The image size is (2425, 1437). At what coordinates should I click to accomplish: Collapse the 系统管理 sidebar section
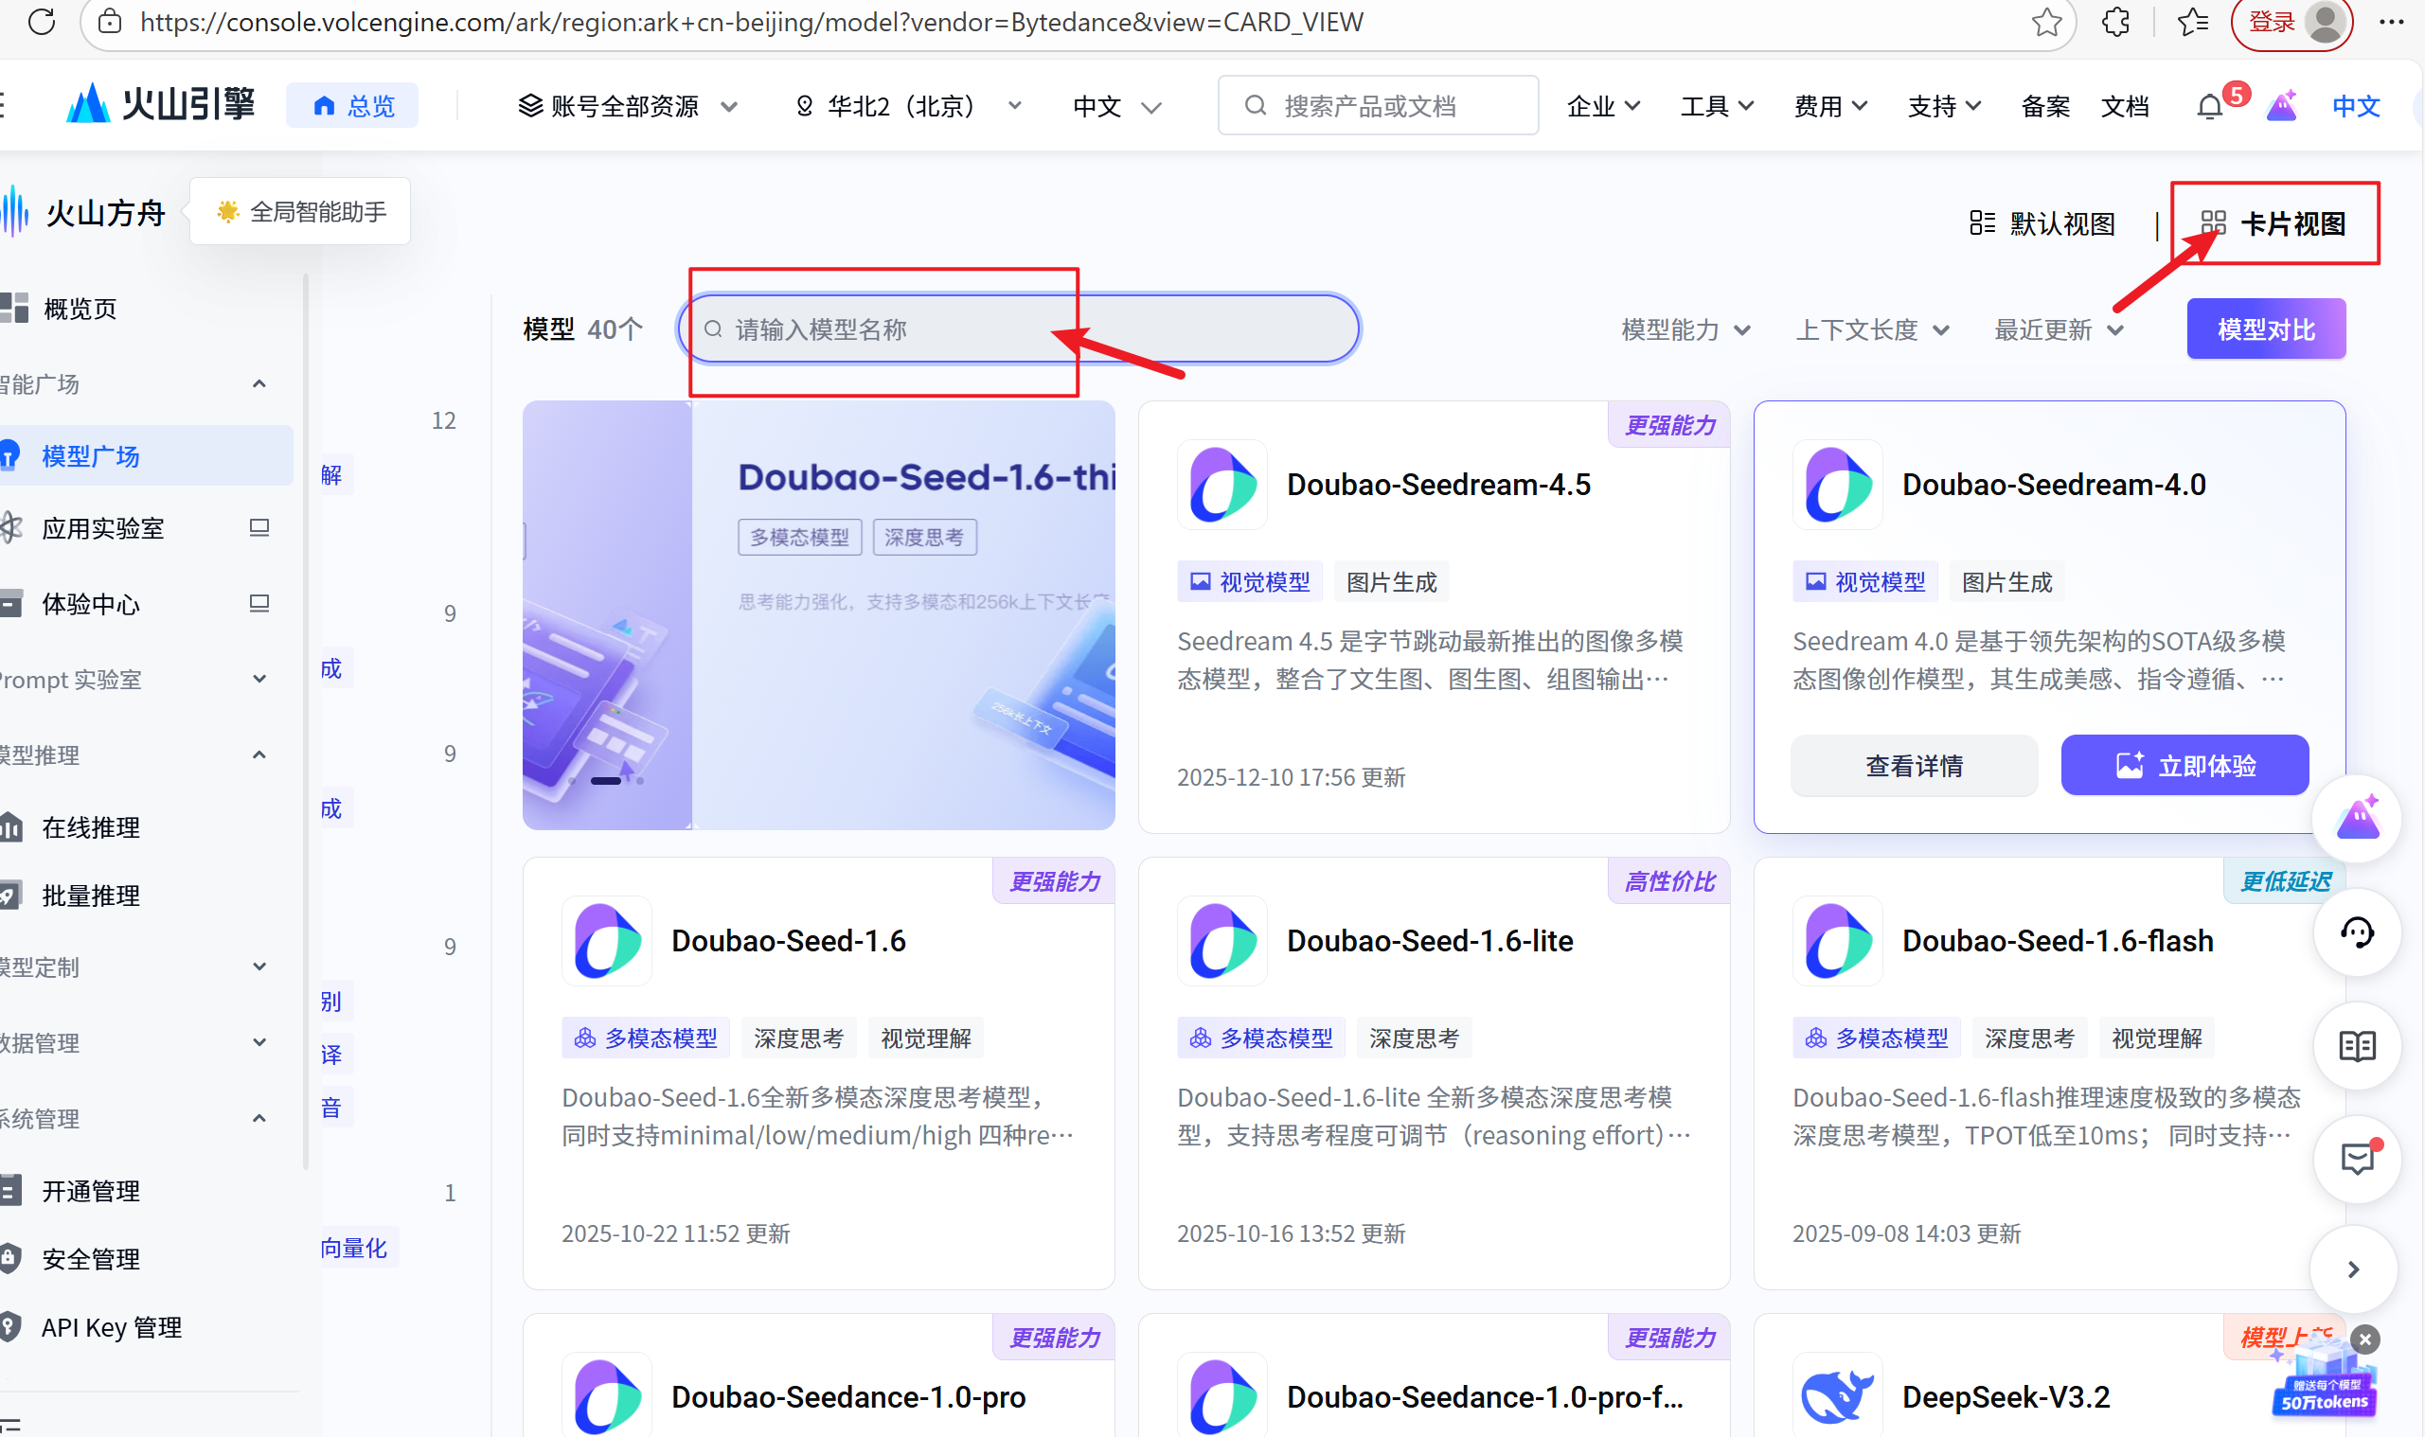point(259,1118)
